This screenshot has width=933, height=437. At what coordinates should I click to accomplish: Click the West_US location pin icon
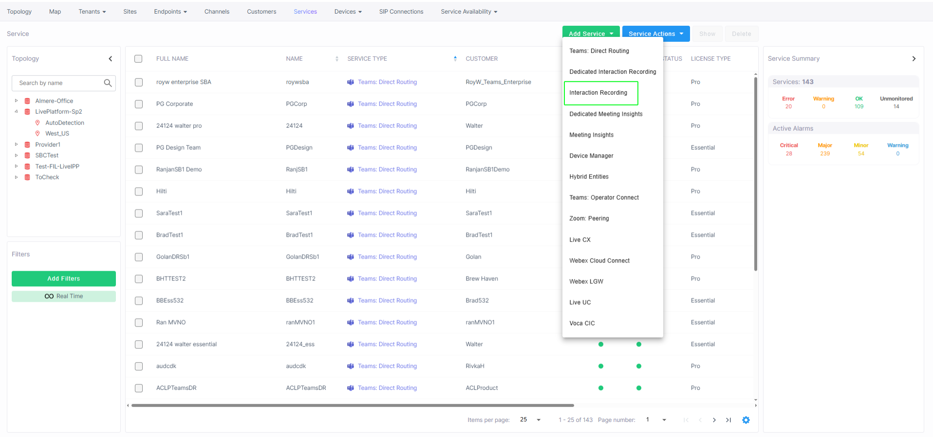coord(37,134)
